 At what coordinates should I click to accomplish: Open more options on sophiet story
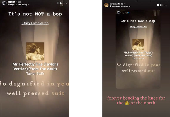pos(65,3)
